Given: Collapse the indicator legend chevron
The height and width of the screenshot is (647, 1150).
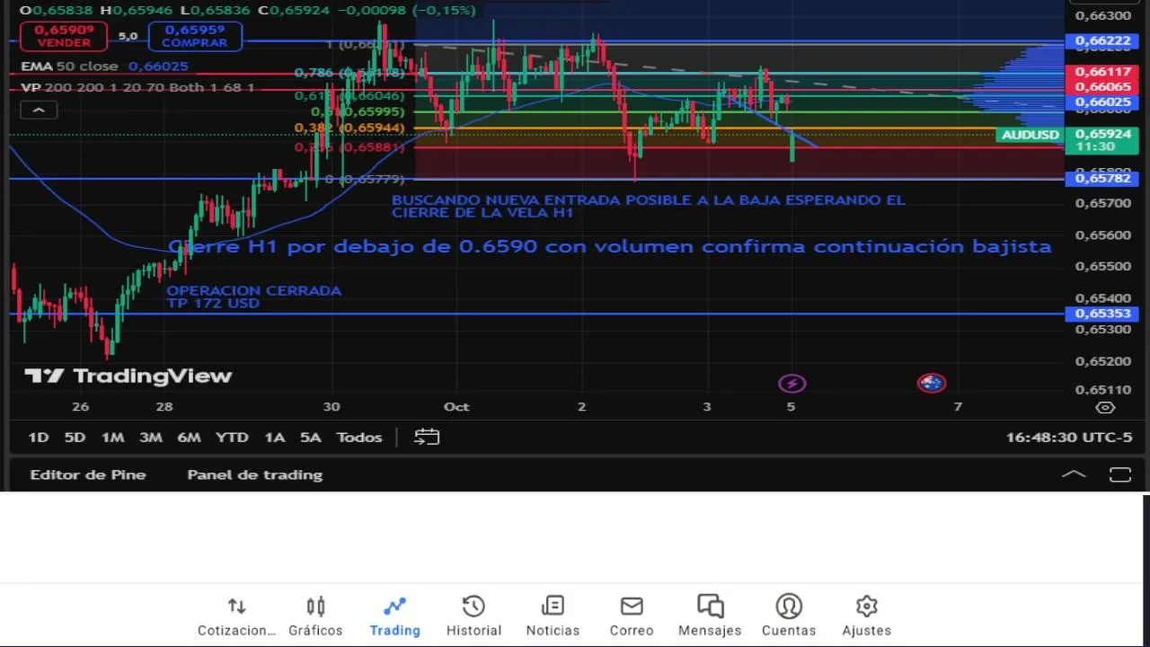Looking at the screenshot, I should [x=39, y=110].
